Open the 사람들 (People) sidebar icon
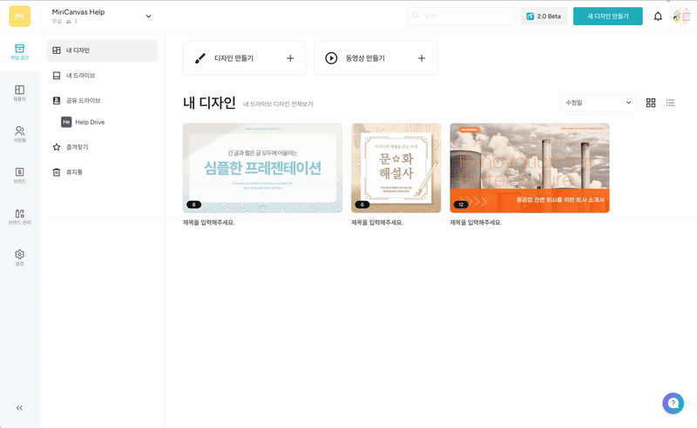 tap(19, 133)
